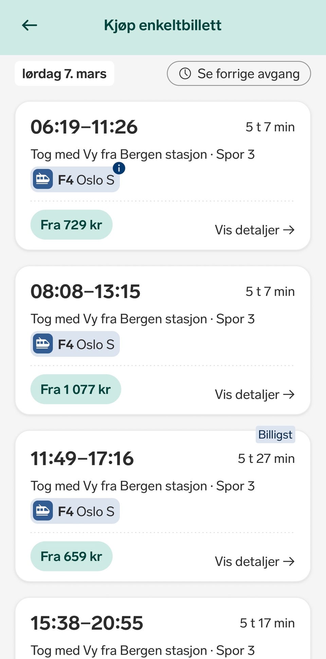Tap the clock icon for previous departure
Screen dimensions: 326x659
click(185, 73)
